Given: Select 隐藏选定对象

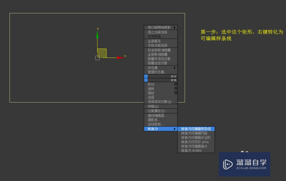Looking at the screenshot, I should click(161, 63).
